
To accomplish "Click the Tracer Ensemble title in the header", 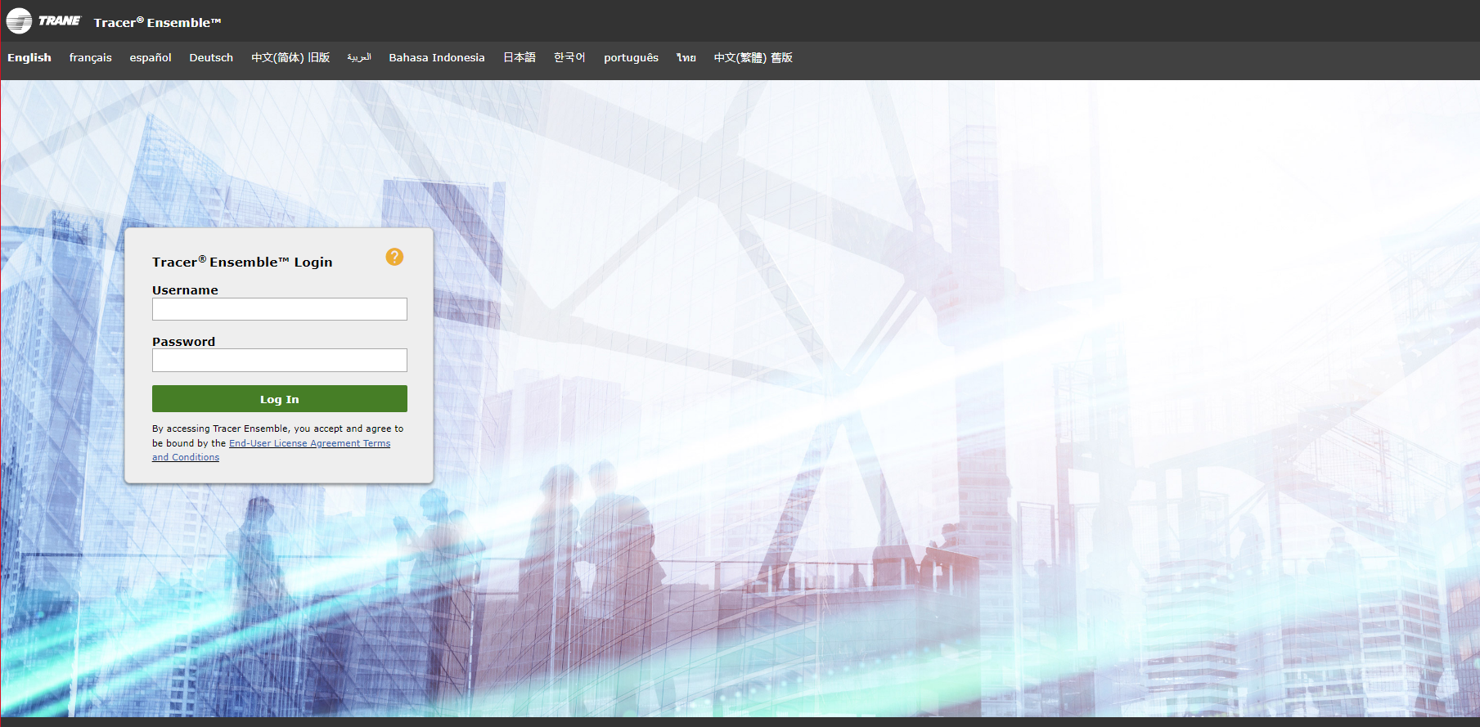I will click(x=157, y=23).
